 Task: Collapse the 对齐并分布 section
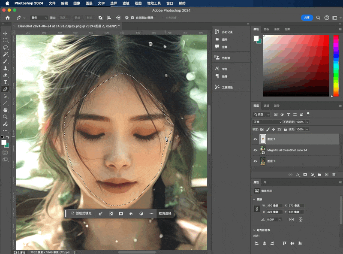[254, 230]
